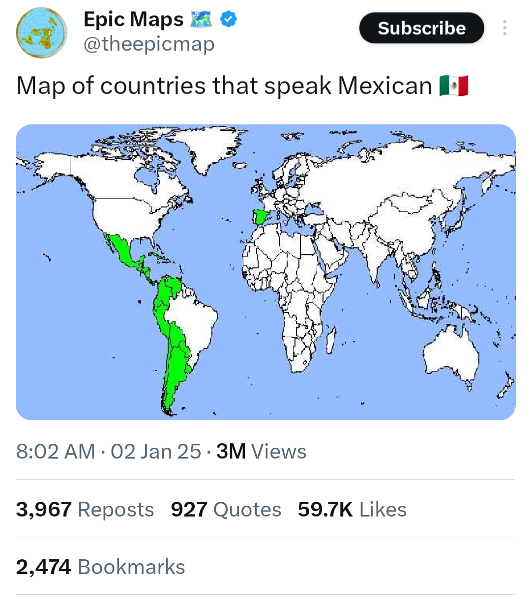Viewport: 531px width, 604px height.
Task: Click the blue verified checkmark badge
Action: [x=228, y=20]
